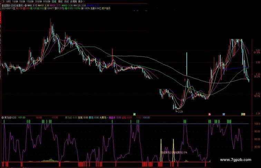Switch to the 周线 weekly chart tab
This screenshot has height=168, width=261.
[60, 1]
